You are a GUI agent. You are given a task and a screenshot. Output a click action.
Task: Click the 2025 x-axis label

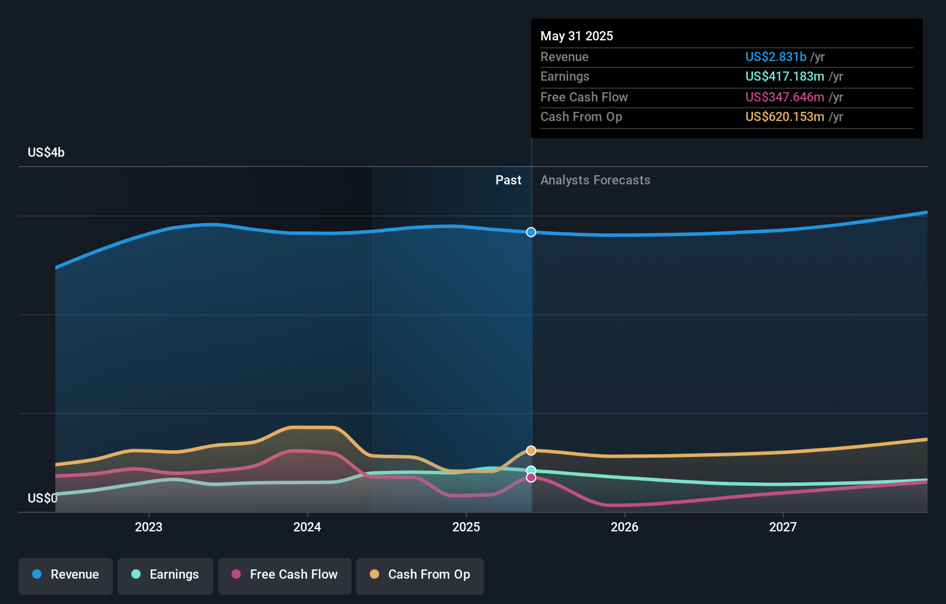[466, 527]
